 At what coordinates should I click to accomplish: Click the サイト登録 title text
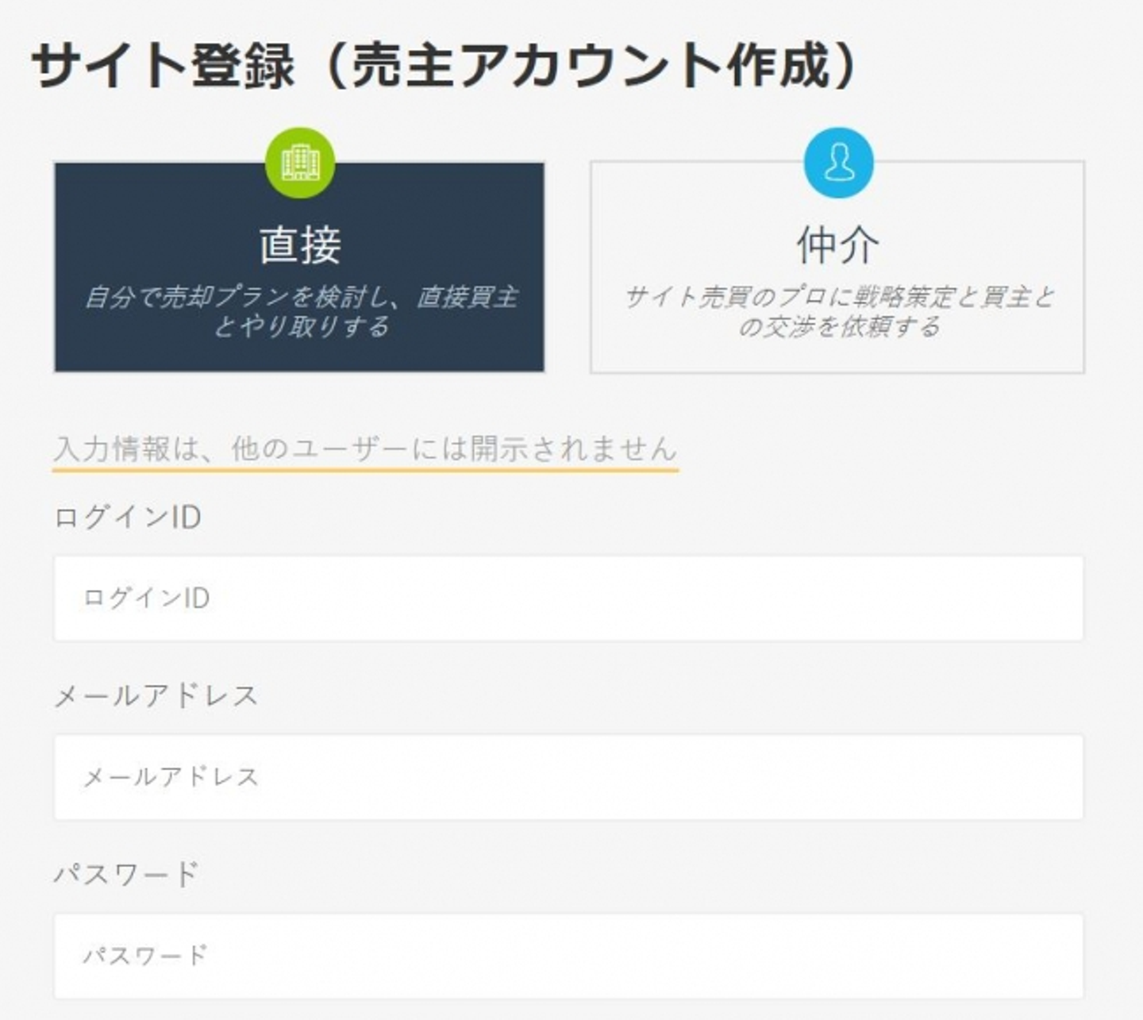(164, 65)
